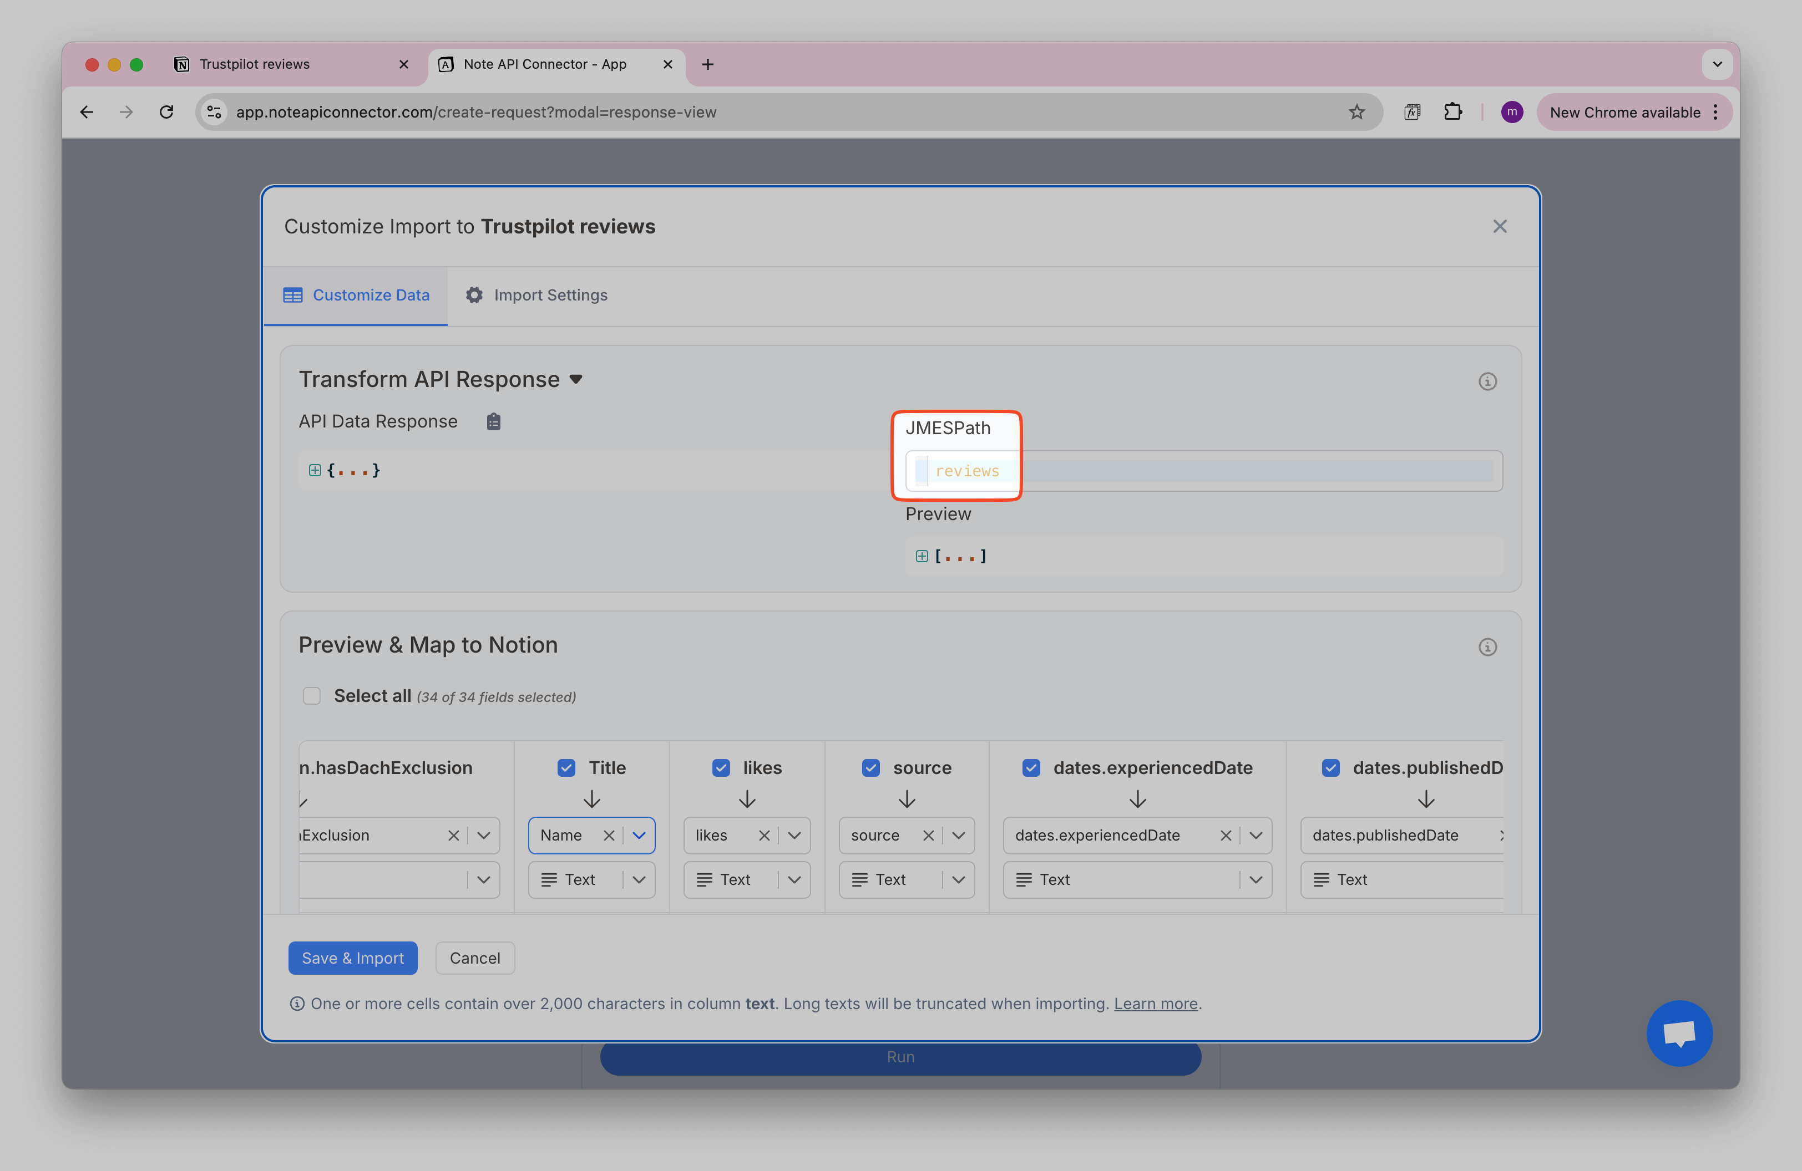Screen dimensions: 1802x1171
Task: Open the tab search dropdown arrow
Action: [x=1717, y=64]
